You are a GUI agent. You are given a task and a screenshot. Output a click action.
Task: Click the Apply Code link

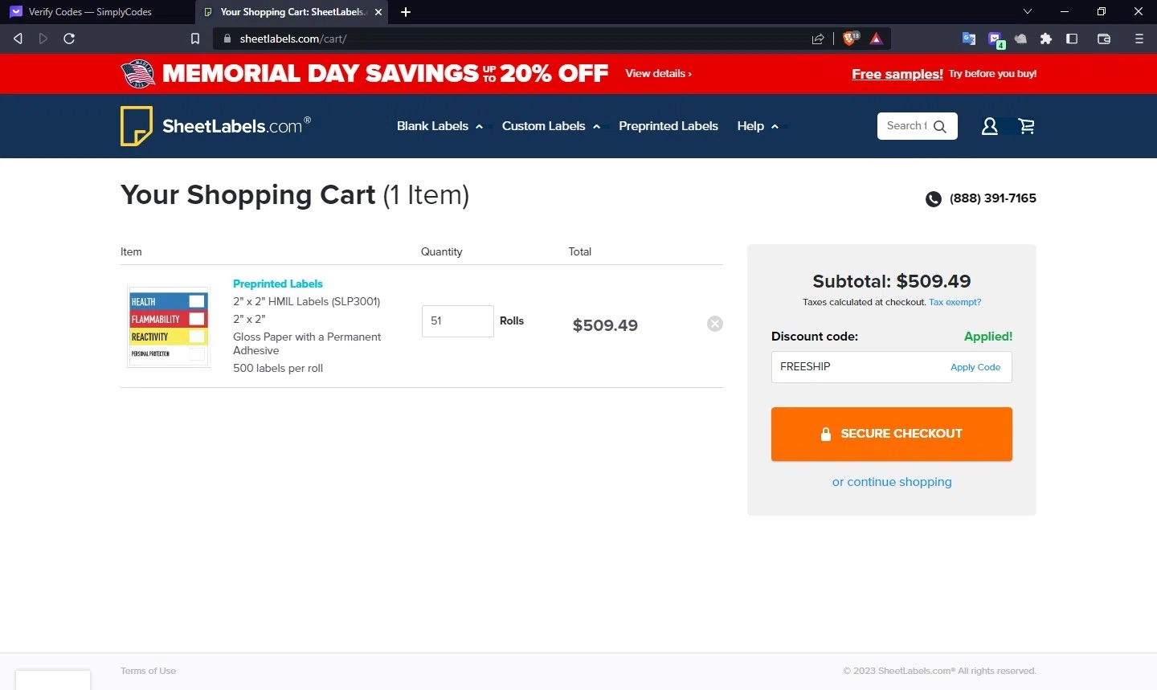[x=975, y=367]
